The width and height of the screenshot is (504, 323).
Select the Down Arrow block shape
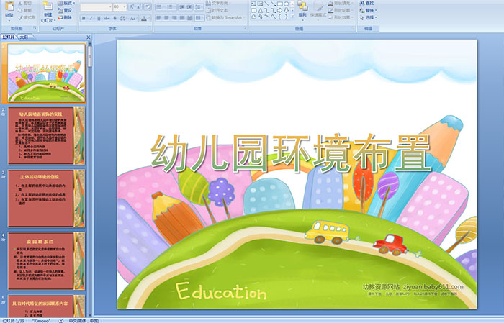(286, 11)
